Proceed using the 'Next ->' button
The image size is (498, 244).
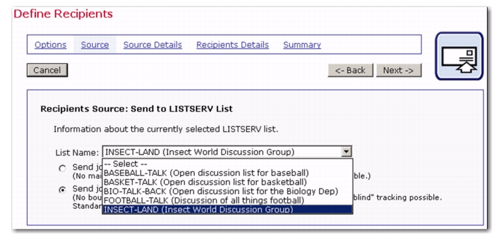399,70
